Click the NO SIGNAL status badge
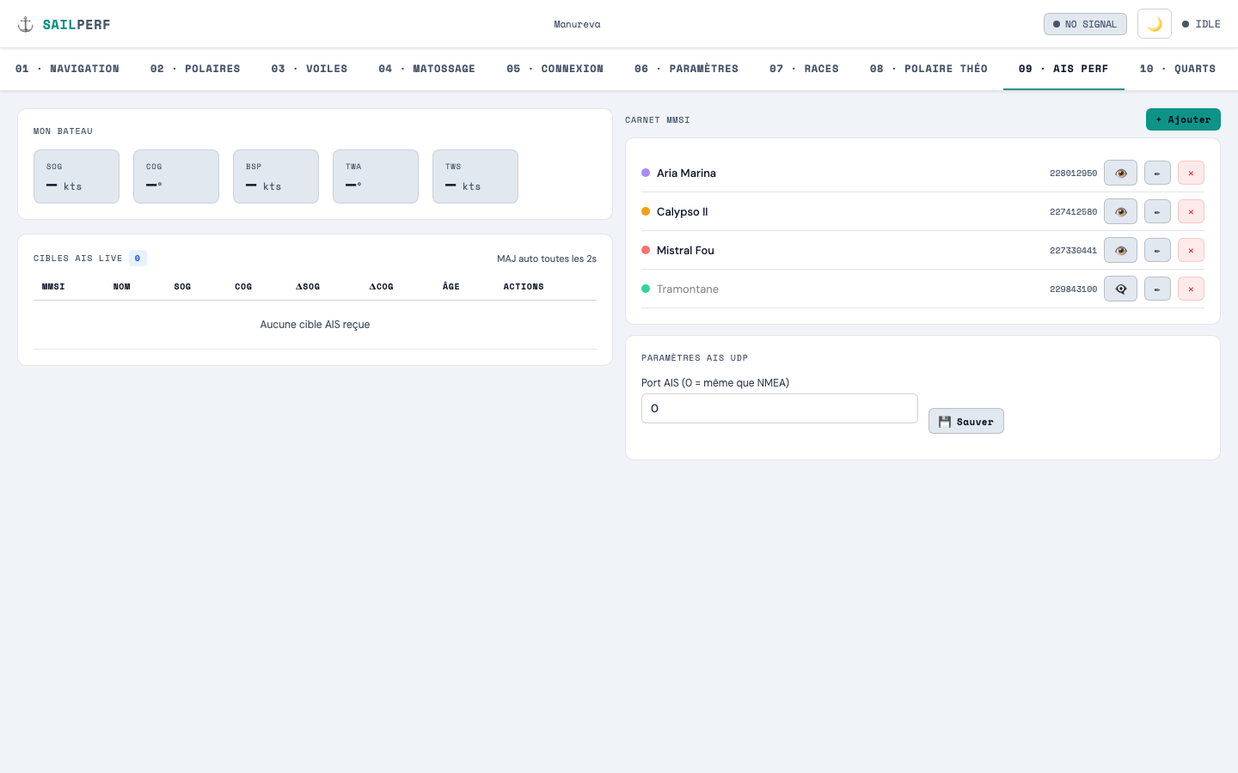This screenshot has width=1238, height=773. tap(1085, 24)
